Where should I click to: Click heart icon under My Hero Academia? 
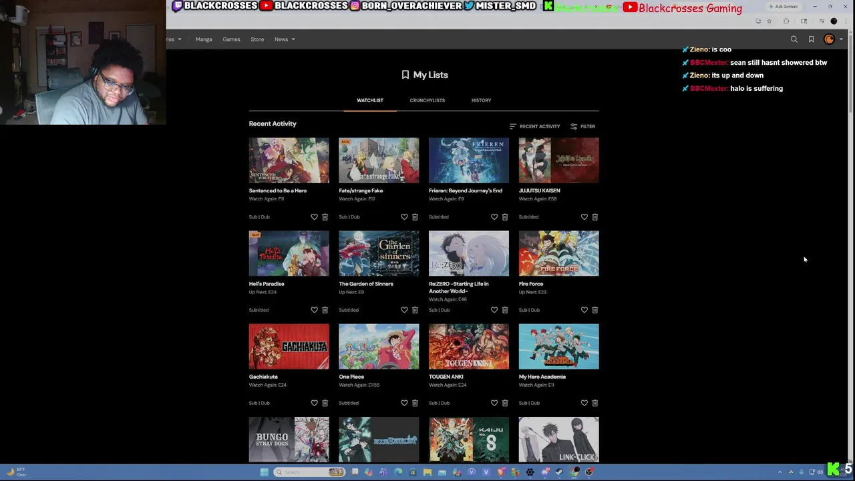[x=584, y=403]
